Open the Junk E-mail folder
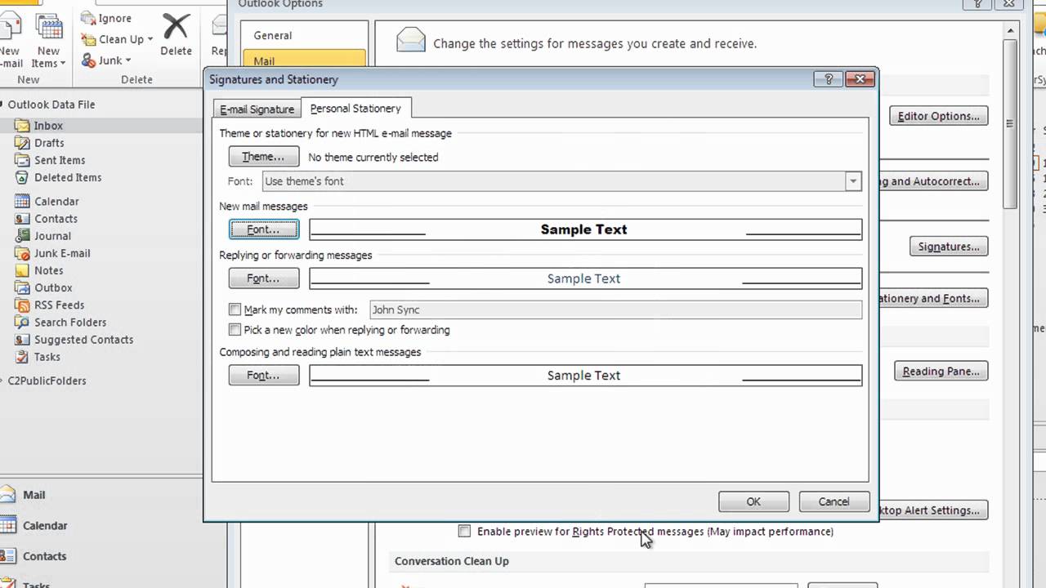1046x588 pixels. point(62,253)
